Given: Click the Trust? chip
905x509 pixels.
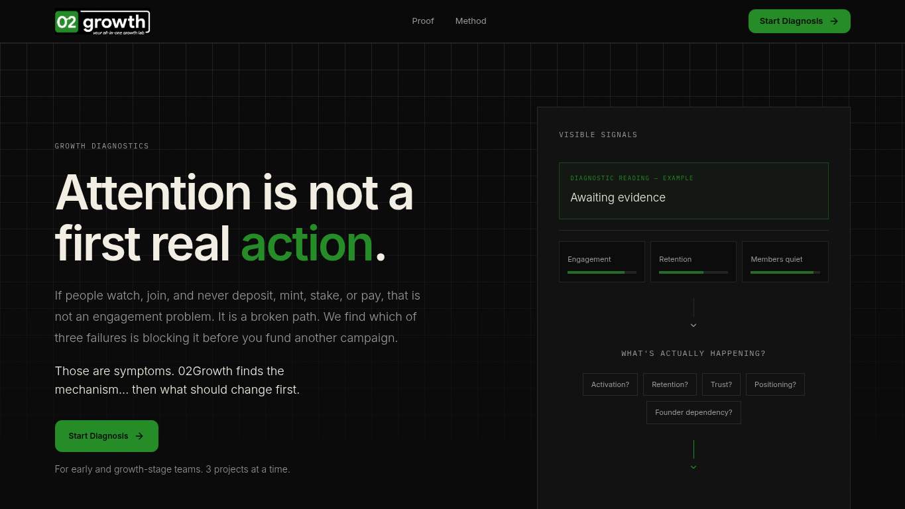Looking at the screenshot, I should [721, 384].
